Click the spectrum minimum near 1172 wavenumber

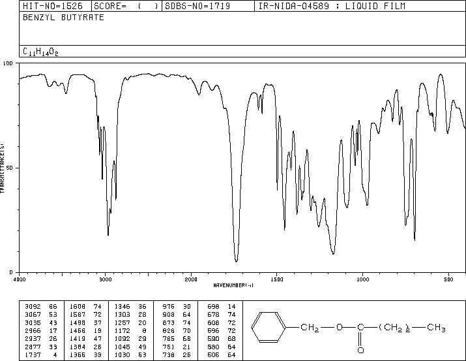[x=333, y=253]
